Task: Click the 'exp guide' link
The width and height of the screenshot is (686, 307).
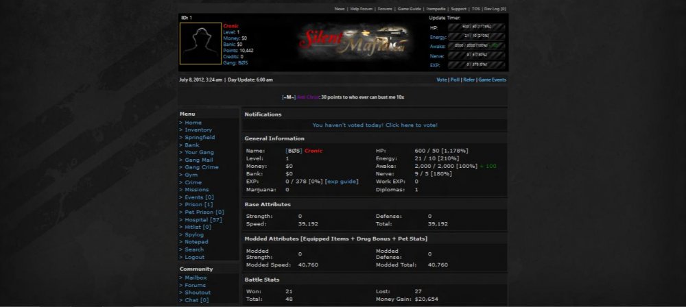Action: 341,182
